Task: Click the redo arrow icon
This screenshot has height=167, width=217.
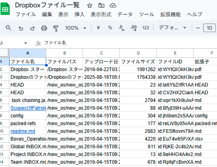Action: tap(32, 28)
